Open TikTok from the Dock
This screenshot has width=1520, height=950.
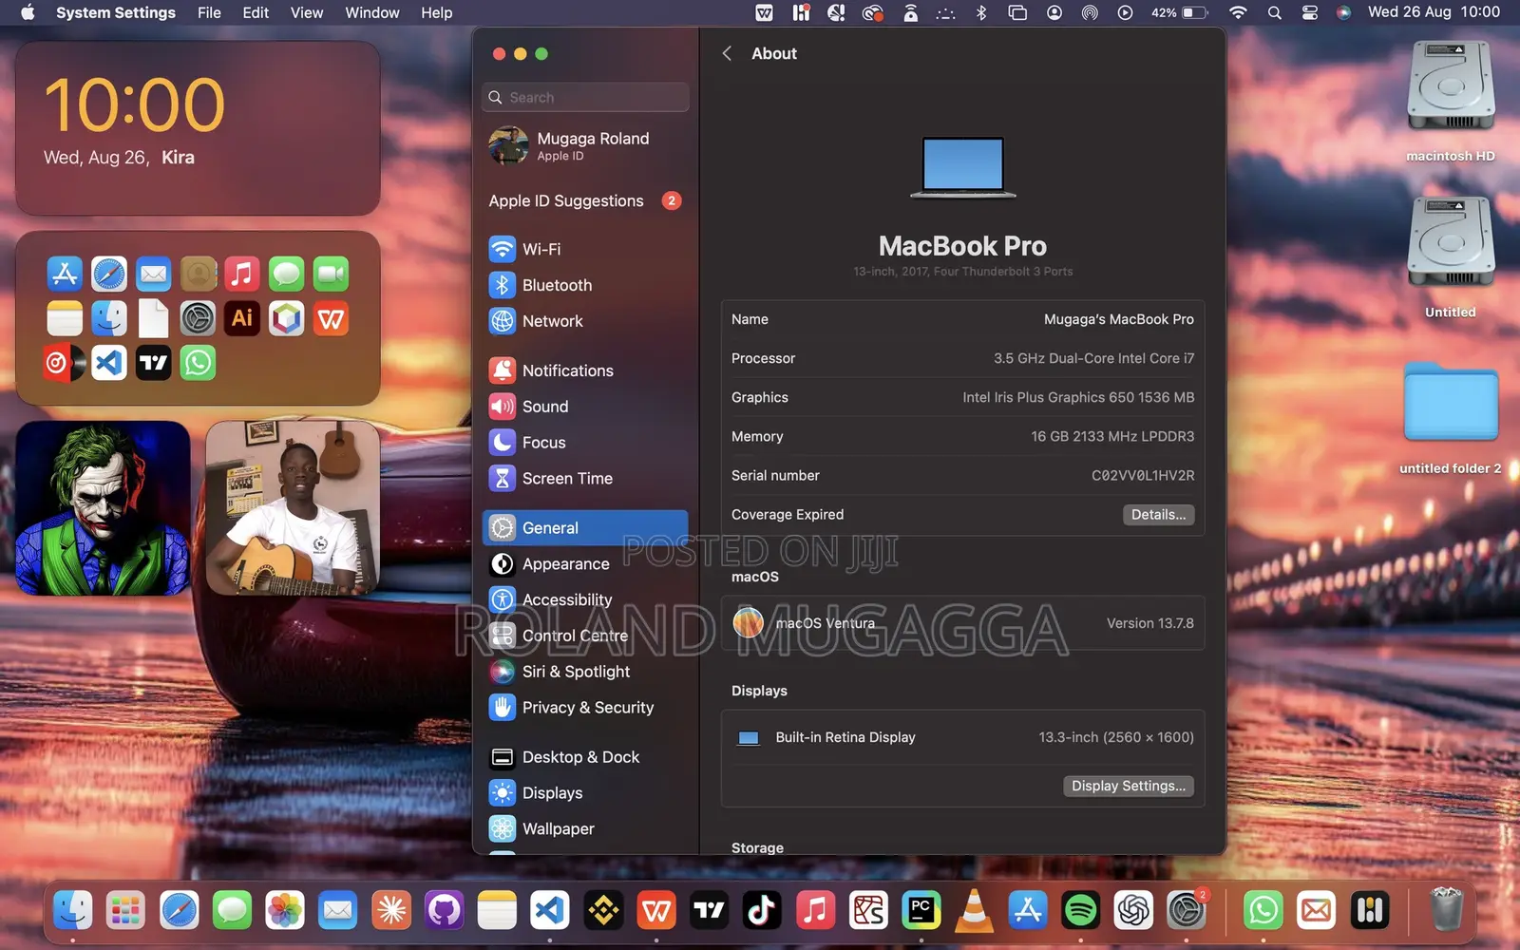pyautogui.click(x=762, y=911)
